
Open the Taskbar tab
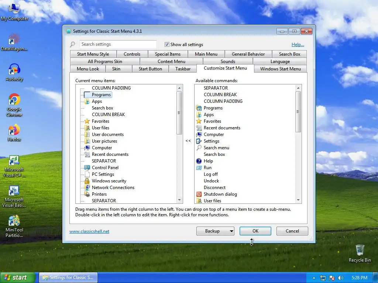tap(183, 69)
